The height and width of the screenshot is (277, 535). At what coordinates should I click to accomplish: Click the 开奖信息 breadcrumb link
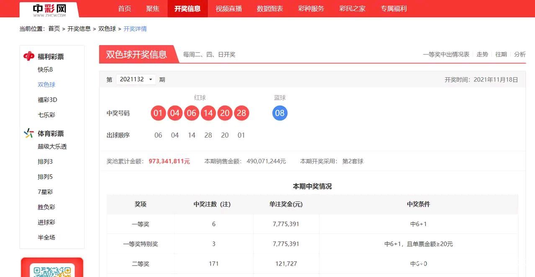(79, 29)
